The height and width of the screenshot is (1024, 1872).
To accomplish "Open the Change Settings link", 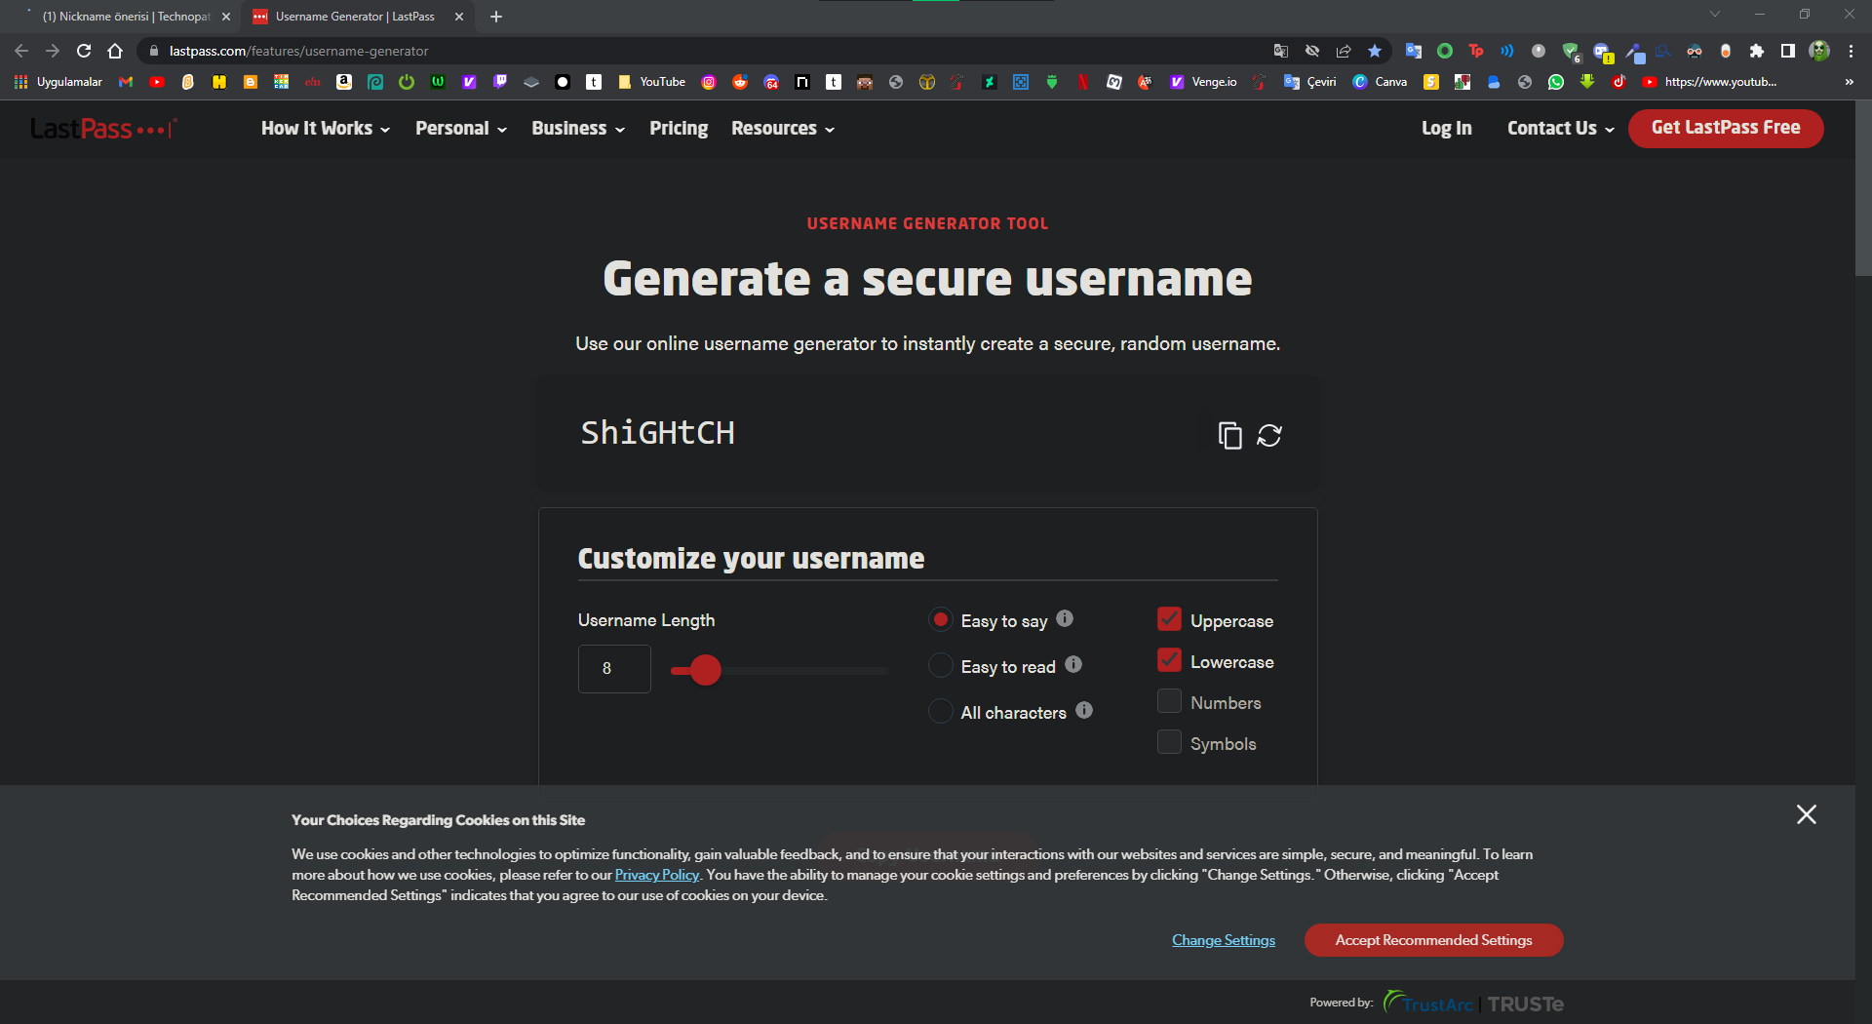I will click(x=1224, y=940).
